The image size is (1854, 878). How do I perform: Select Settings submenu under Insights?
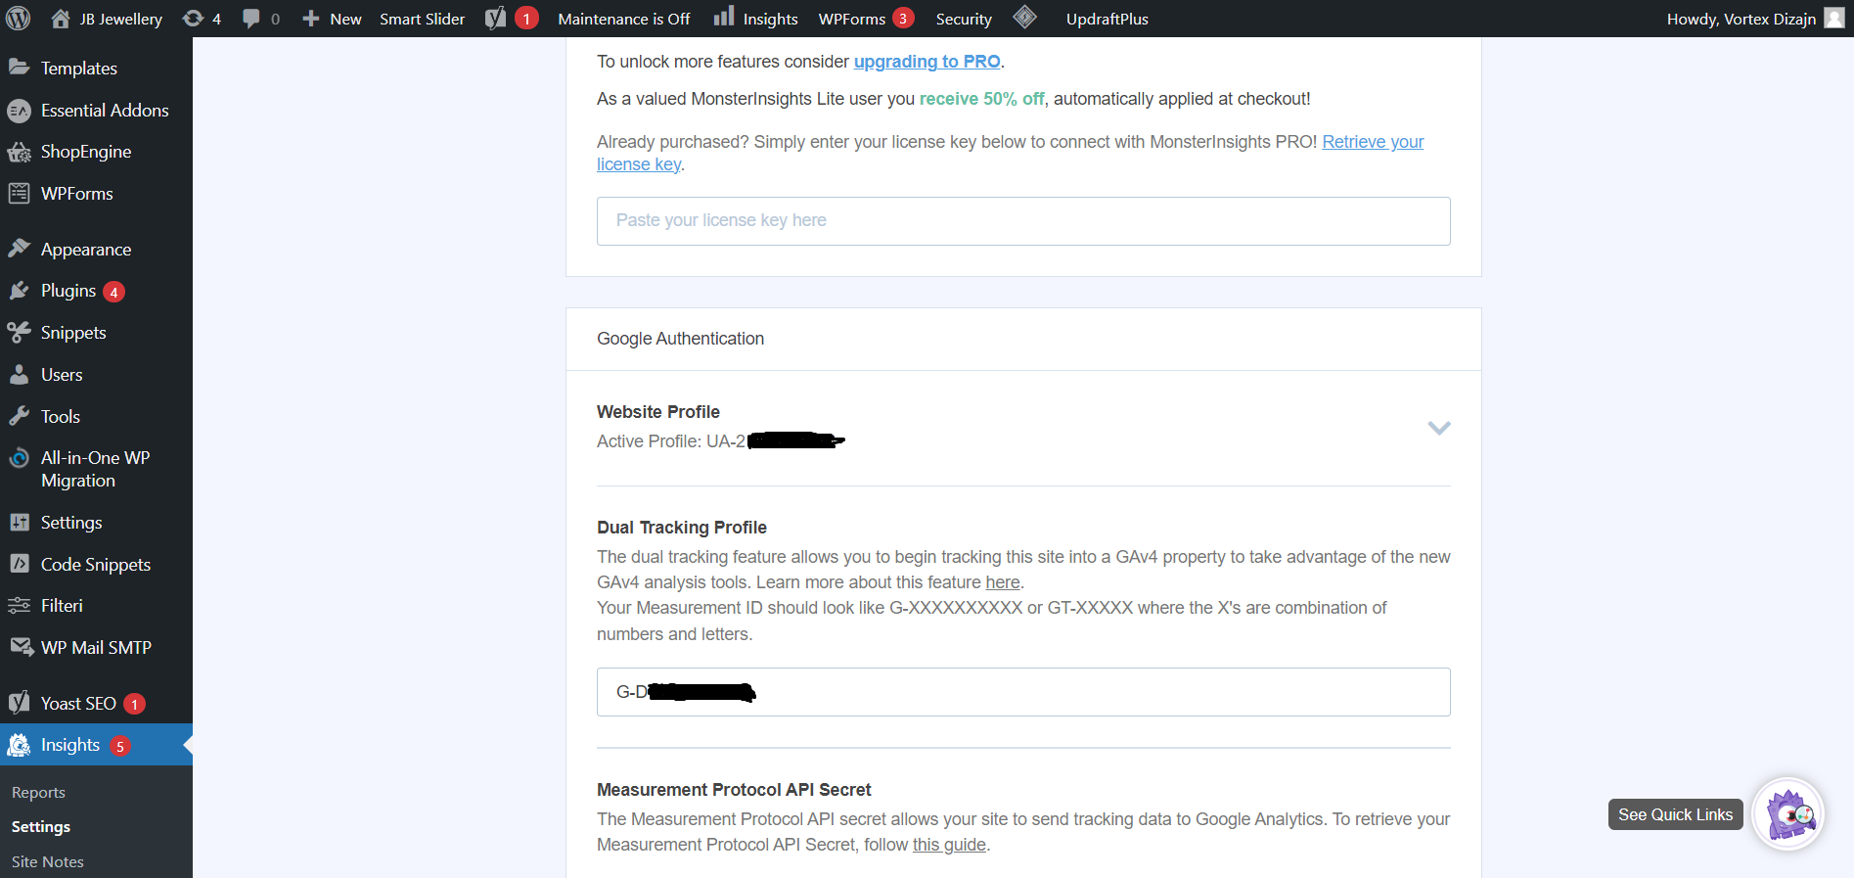41,827
